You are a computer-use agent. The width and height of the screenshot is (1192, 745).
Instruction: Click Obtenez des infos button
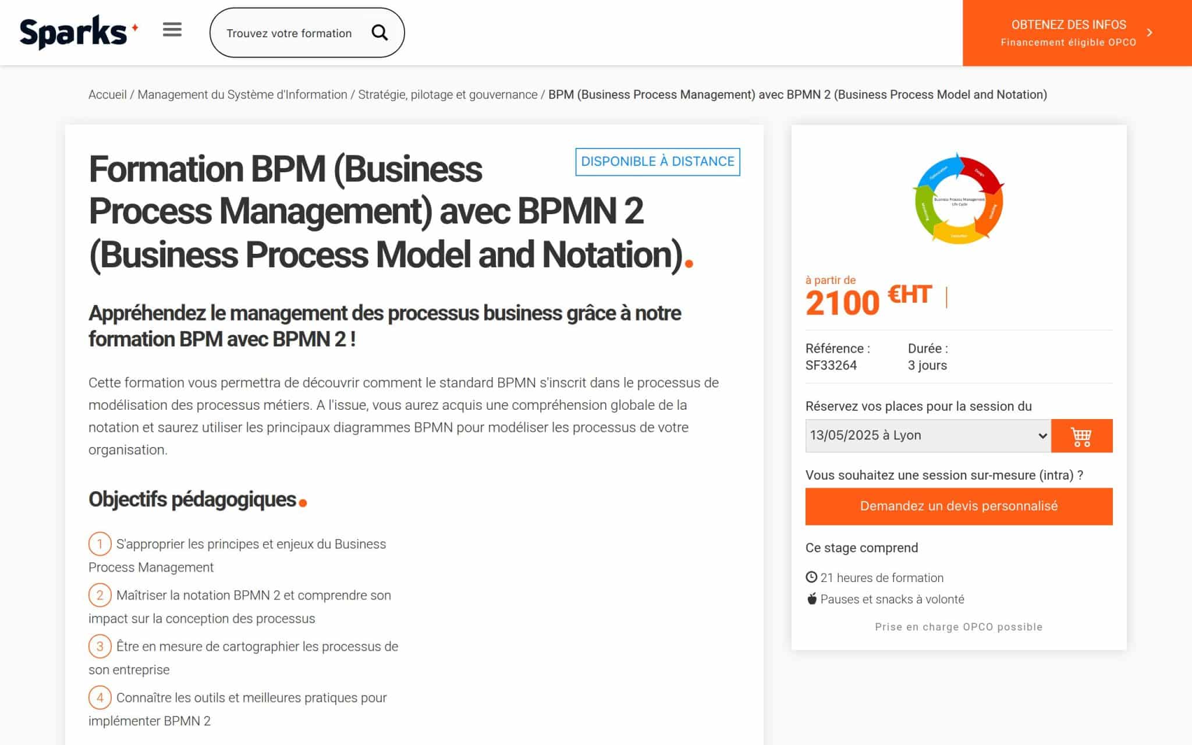(1077, 33)
